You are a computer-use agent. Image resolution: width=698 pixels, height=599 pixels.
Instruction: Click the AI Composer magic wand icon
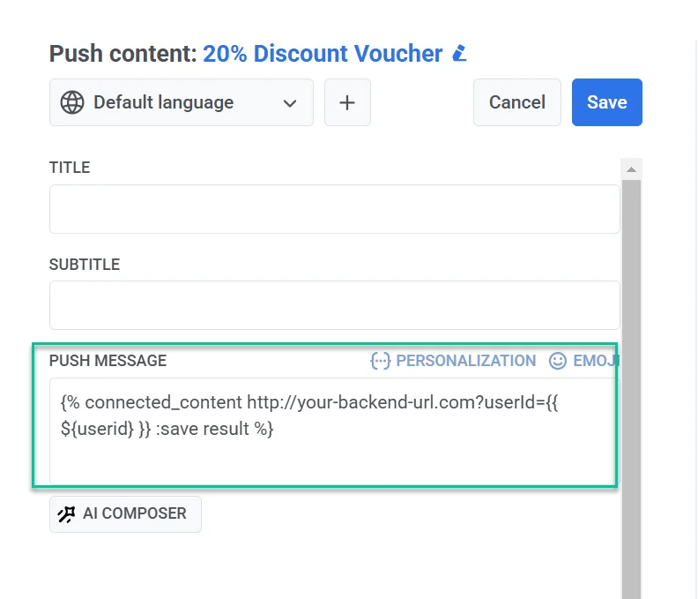[67, 514]
